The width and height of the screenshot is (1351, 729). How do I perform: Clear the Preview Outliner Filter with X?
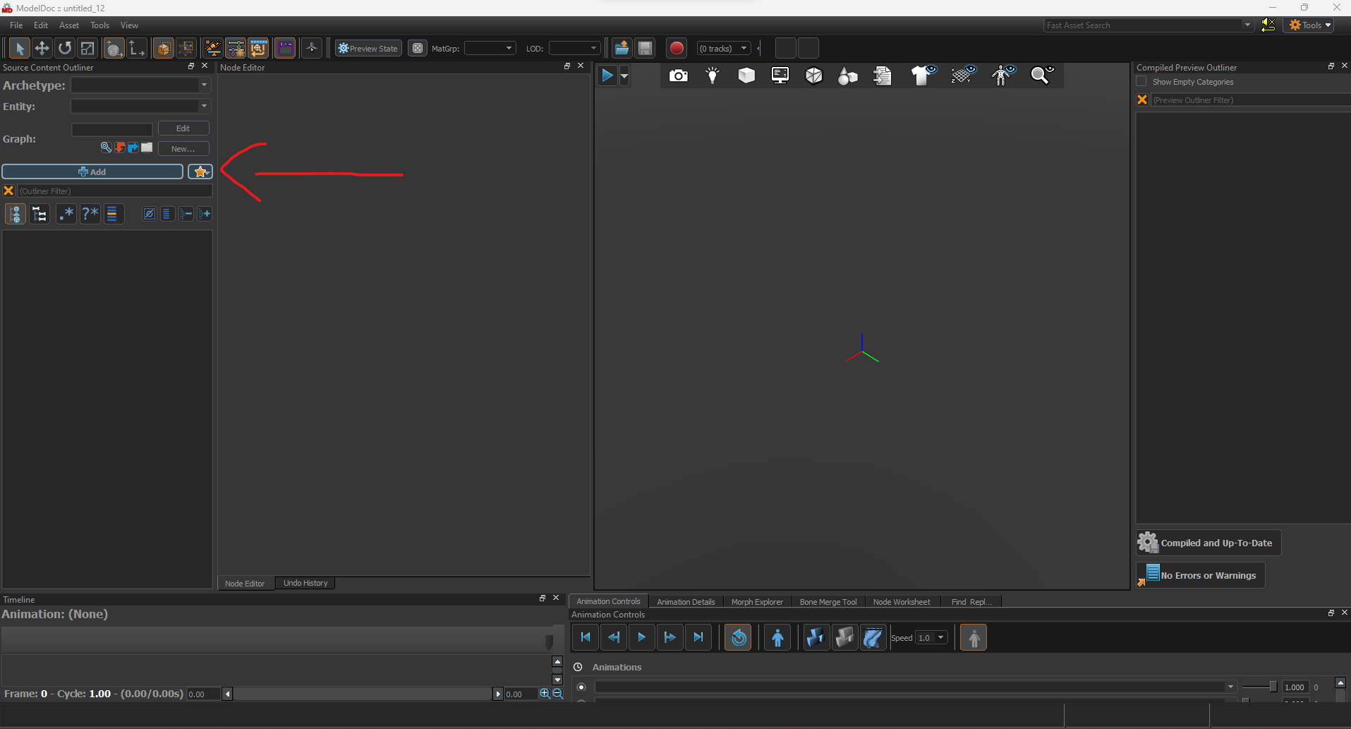pyautogui.click(x=1142, y=100)
